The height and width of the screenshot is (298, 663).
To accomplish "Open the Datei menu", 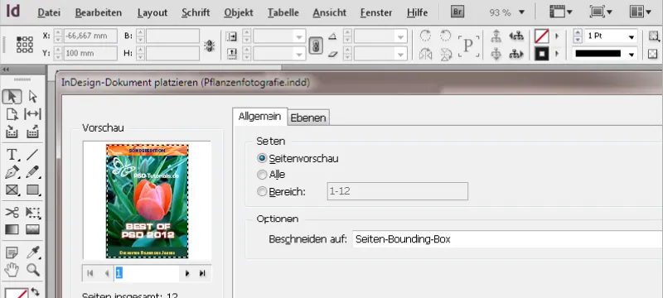I will (49, 12).
